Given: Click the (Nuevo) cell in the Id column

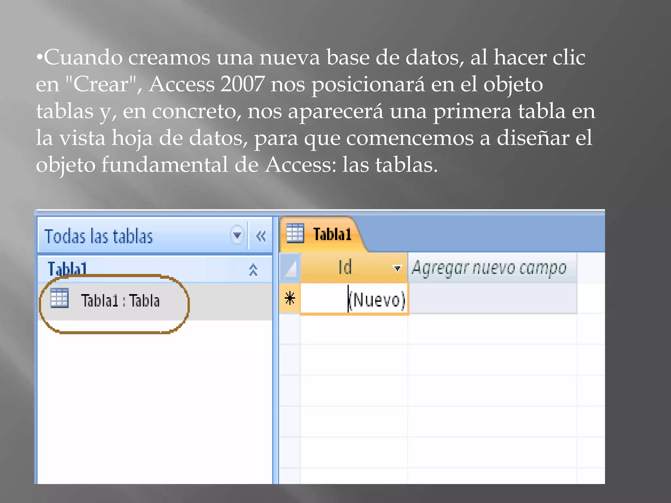Looking at the screenshot, I should click(x=354, y=299).
